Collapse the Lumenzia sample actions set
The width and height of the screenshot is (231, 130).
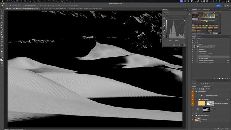tap(196, 46)
